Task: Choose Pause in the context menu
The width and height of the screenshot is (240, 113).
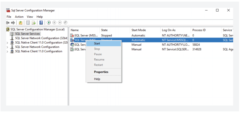Action: 104,54
